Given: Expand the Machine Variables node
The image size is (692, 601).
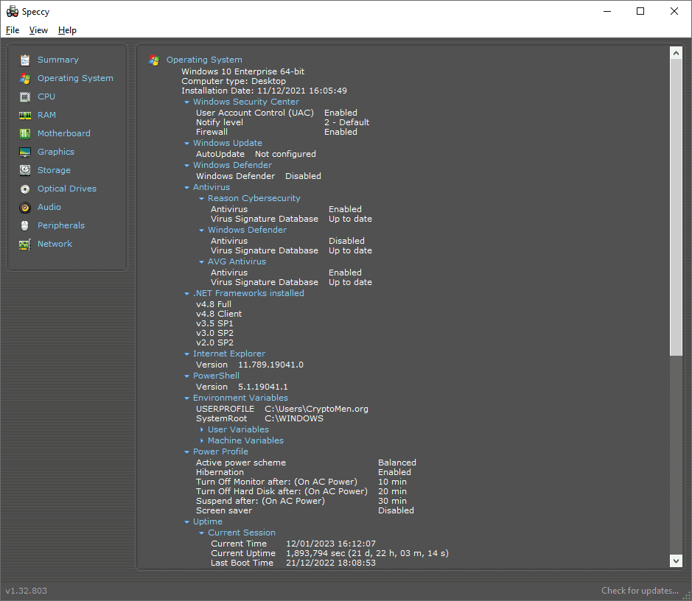Looking at the screenshot, I should point(202,441).
